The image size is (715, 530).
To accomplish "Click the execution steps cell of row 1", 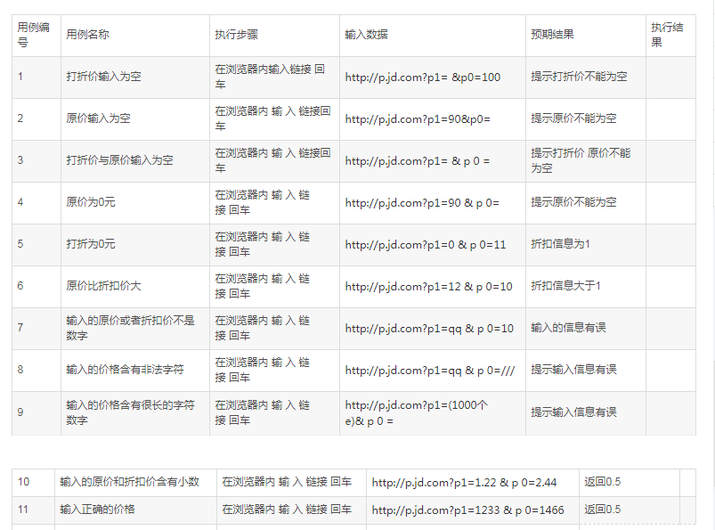I will (x=274, y=77).
